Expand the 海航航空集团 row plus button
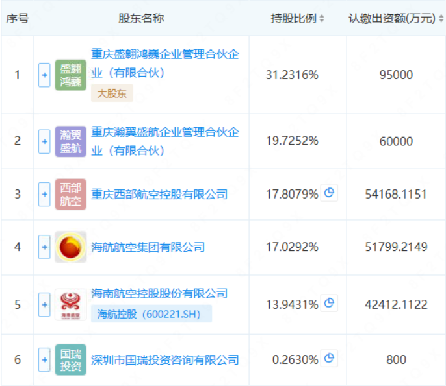 point(44,247)
